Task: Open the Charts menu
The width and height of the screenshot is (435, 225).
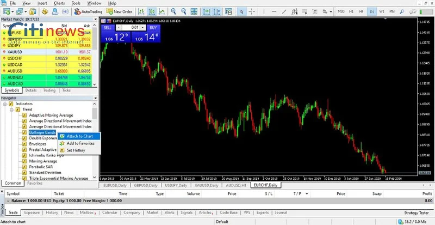Action: coord(59,3)
